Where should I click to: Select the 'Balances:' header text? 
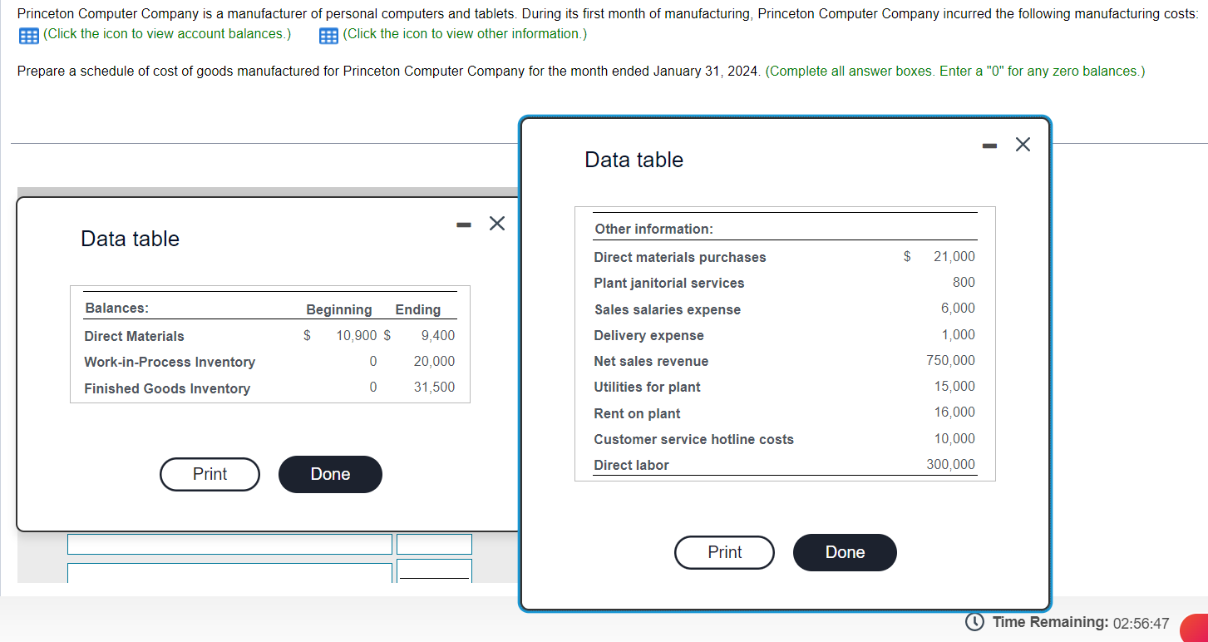coord(116,309)
